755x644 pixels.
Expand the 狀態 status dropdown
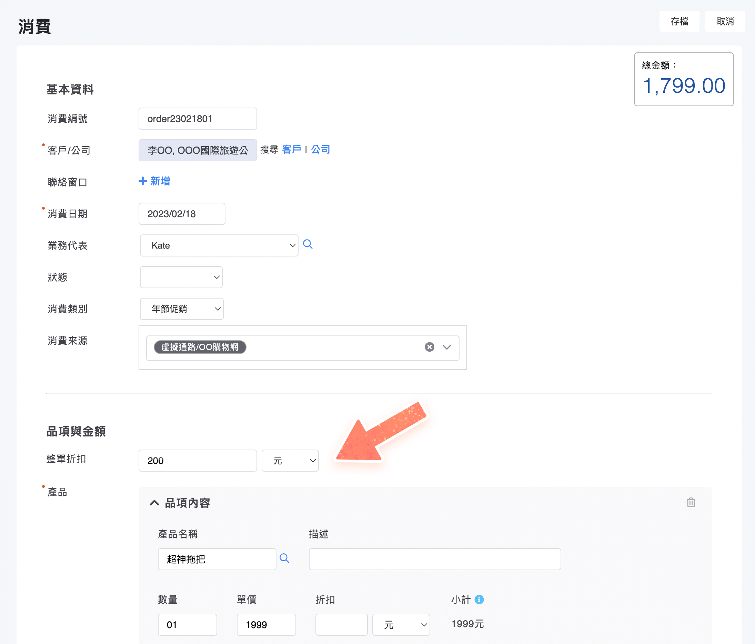pyautogui.click(x=181, y=277)
